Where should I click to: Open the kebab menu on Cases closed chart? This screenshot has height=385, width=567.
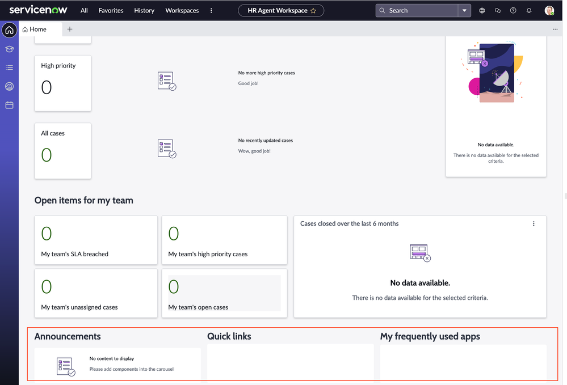pos(534,223)
